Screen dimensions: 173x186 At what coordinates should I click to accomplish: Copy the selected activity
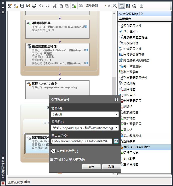[x=61, y=6]
